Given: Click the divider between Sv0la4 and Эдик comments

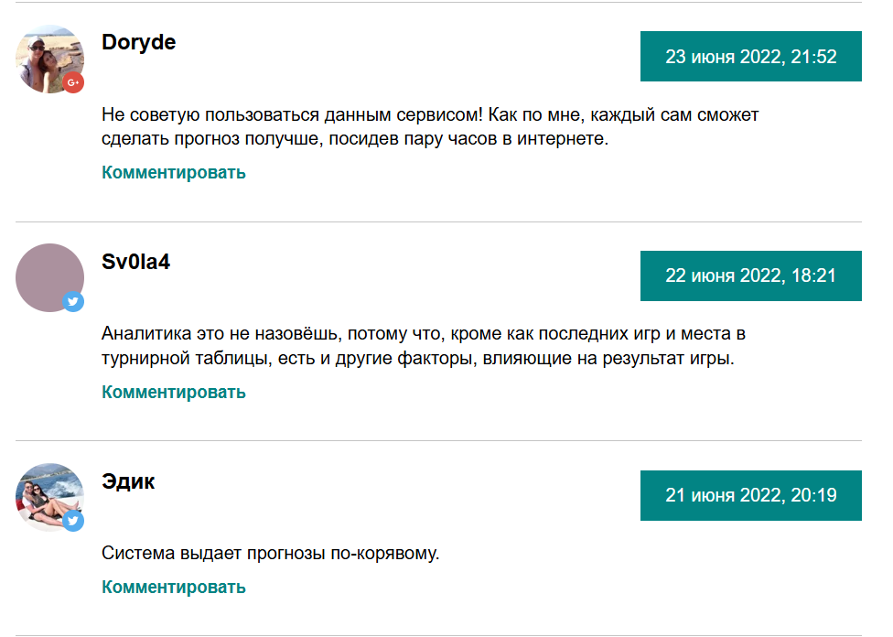Looking at the screenshot, I should coord(439,441).
